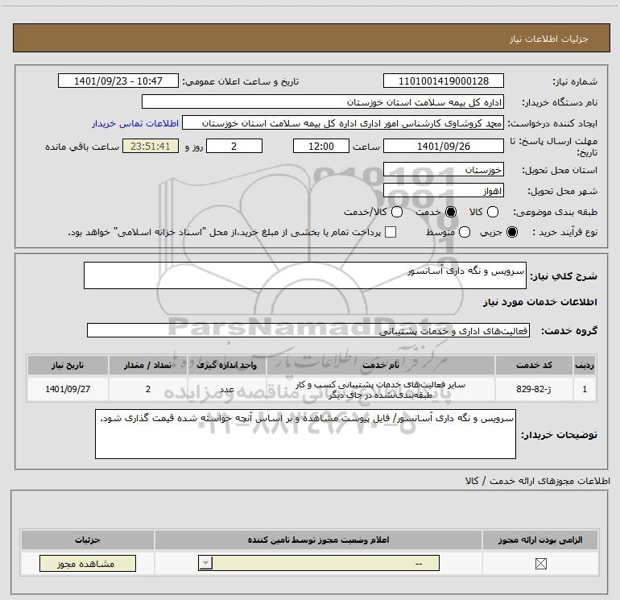620x600 pixels.
Task: Click the شرح کلی نیاز description box
Action: click(x=305, y=275)
